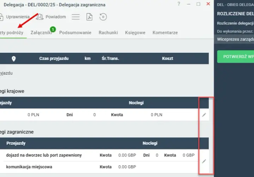Open the hamburger menu in the toolbar

tap(75, 17)
